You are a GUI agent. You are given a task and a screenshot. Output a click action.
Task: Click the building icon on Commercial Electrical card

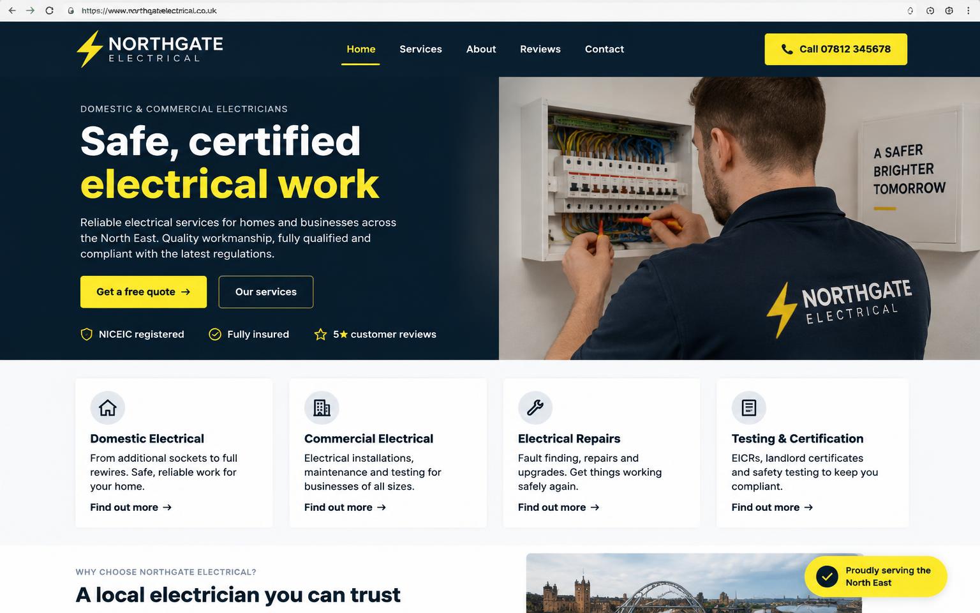[322, 407]
